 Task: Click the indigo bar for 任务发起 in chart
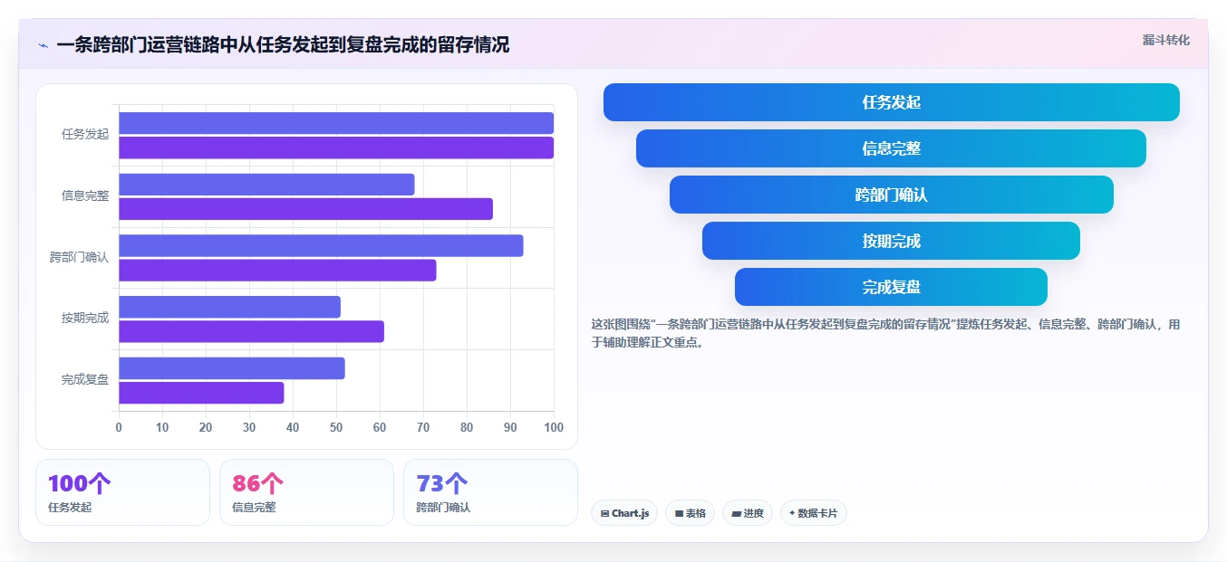[336, 123]
